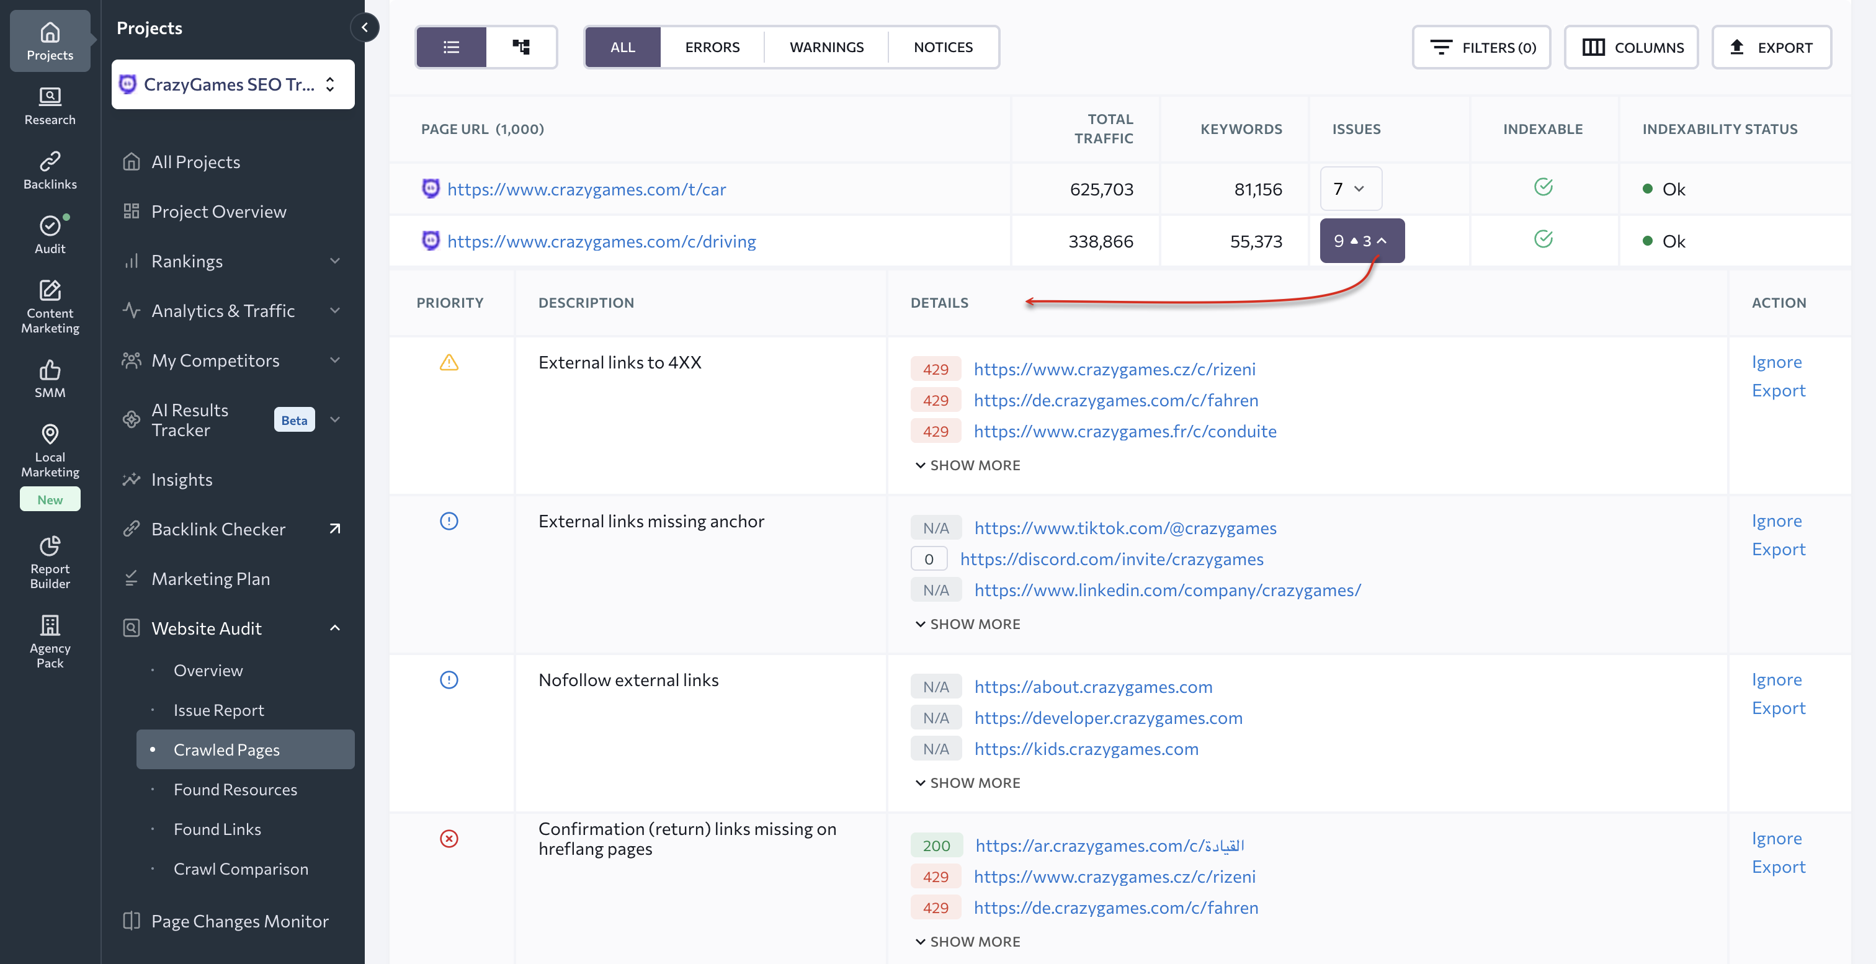1876x964 pixels.
Task: Open the Projects home icon
Action: (x=50, y=33)
